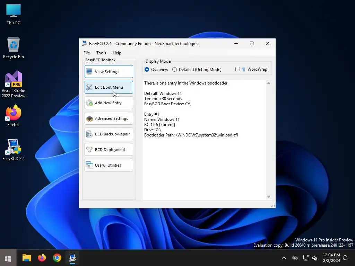Select Visual Studio 2022 Preview desktop icon
This screenshot has width=355, height=266.
pyautogui.click(x=14, y=84)
